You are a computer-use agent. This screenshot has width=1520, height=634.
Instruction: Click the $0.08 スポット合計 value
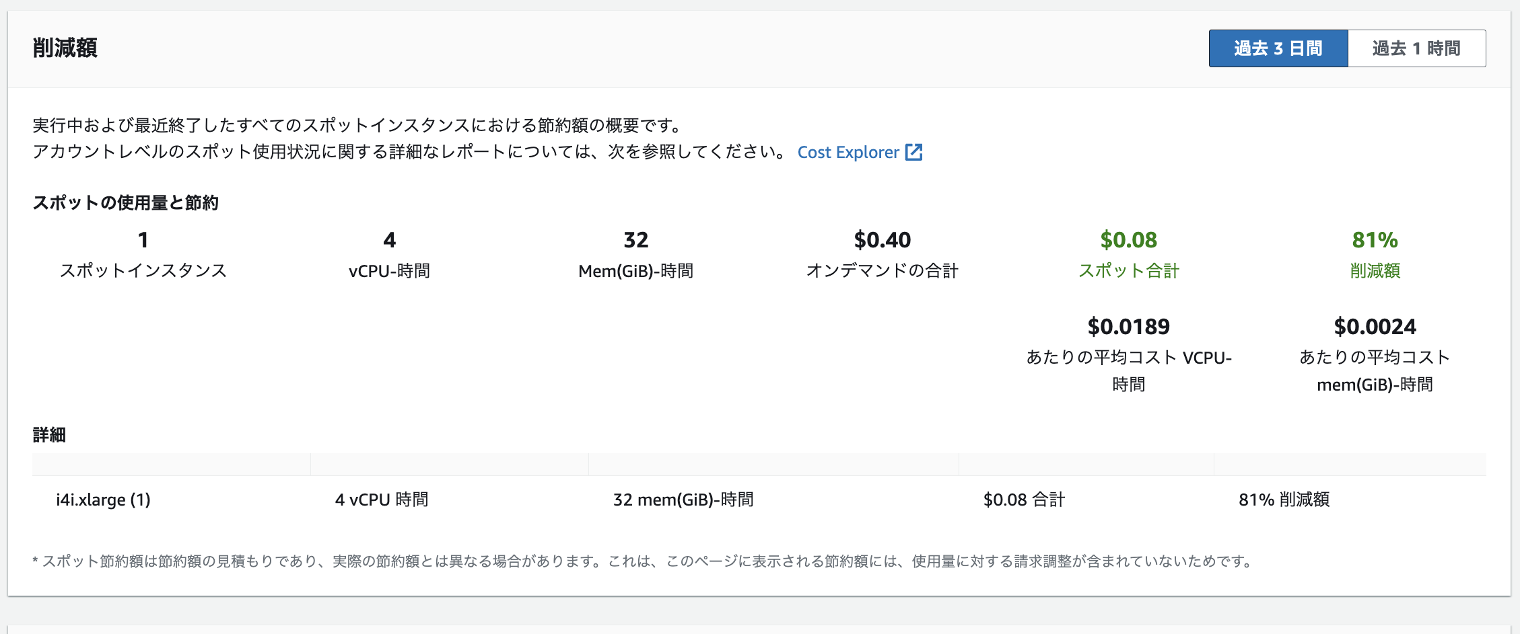[1128, 240]
